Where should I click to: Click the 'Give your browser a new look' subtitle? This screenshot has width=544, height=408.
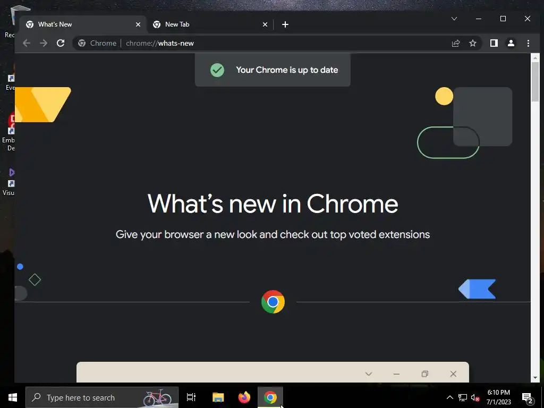[x=273, y=234]
